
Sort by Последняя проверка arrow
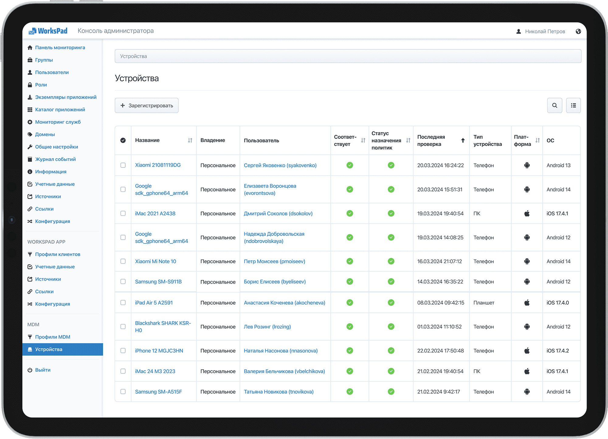463,140
